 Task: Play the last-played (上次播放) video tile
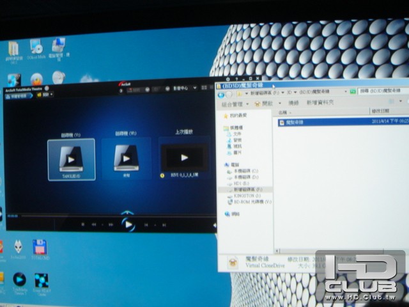tap(185, 157)
